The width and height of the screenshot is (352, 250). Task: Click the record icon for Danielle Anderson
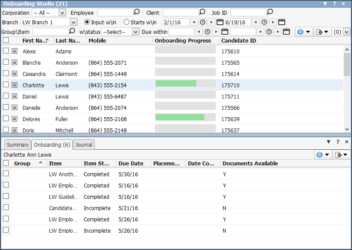click(15, 108)
